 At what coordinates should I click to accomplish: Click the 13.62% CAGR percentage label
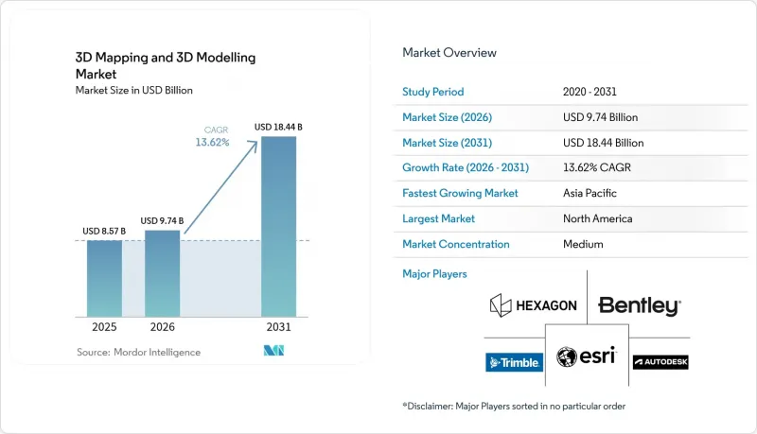coord(212,142)
